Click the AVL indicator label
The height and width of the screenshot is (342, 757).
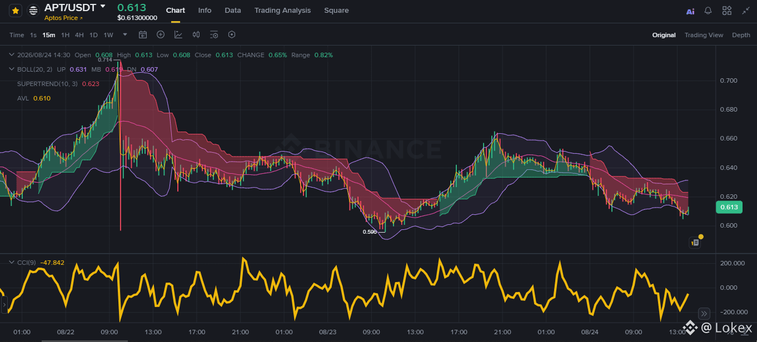click(23, 98)
